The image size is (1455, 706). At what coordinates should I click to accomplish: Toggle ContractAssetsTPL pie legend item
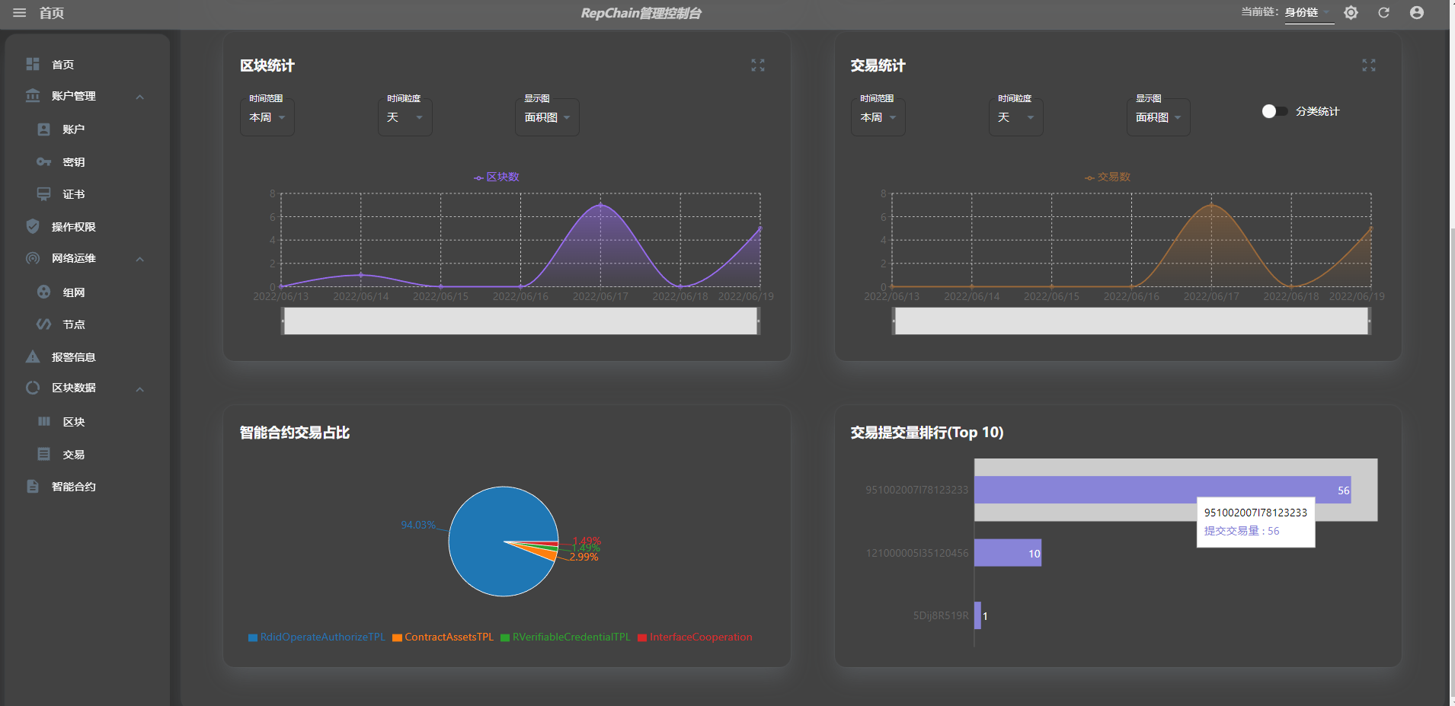pyautogui.click(x=443, y=637)
